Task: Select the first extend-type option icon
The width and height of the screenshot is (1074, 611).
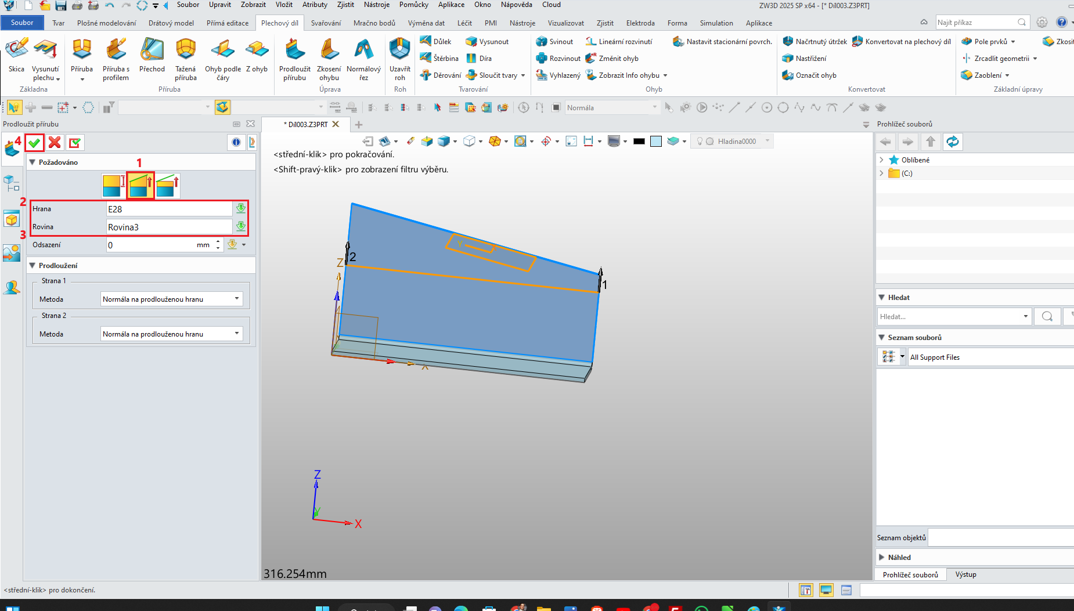Action: point(113,186)
